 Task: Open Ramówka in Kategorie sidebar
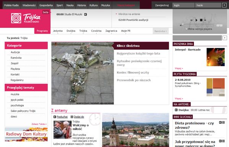[16, 58]
